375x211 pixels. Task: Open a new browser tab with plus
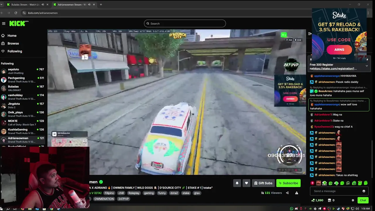(x=101, y=4)
